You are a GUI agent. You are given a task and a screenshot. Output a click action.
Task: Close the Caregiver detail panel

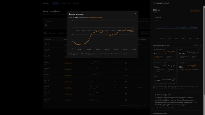click(154, 3)
